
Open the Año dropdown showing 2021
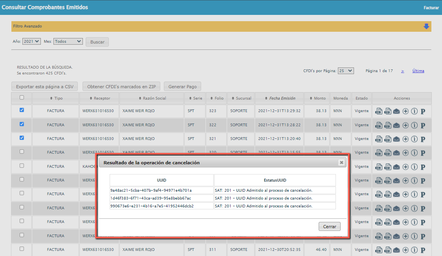pos(31,41)
